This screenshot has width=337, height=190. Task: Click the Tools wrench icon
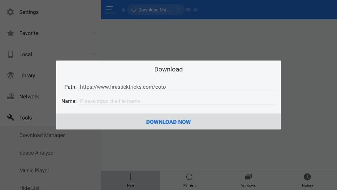(x=10, y=118)
